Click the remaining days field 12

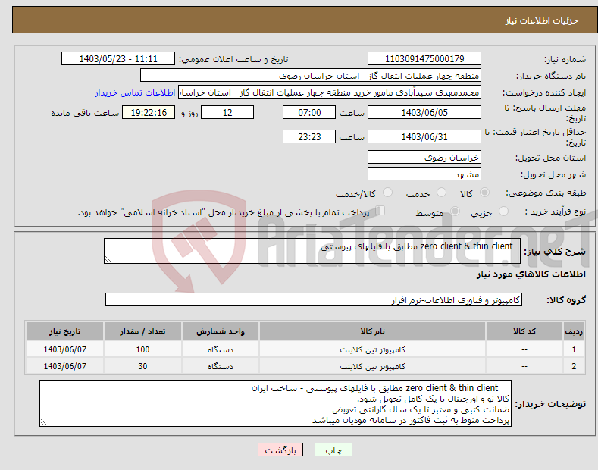(x=227, y=112)
